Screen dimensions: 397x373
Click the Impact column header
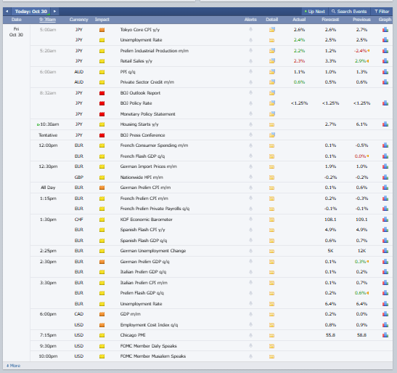click(x=102, y=20)
